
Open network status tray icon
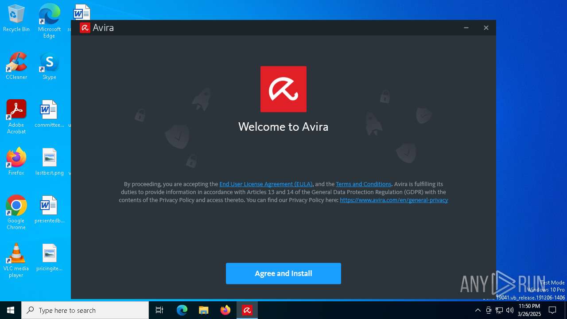click(499, 310)
